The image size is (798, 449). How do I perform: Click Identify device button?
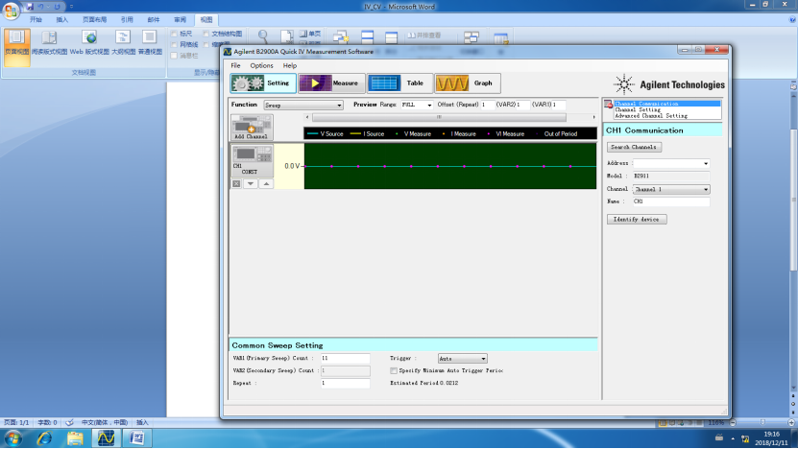point(637,219)
